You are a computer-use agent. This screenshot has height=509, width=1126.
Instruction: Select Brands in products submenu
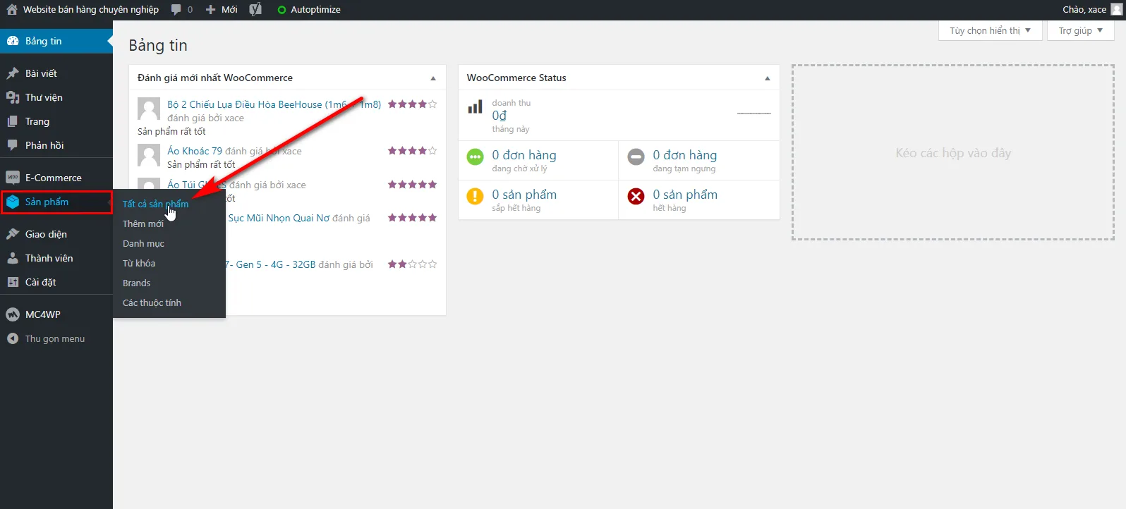(137, 283)
